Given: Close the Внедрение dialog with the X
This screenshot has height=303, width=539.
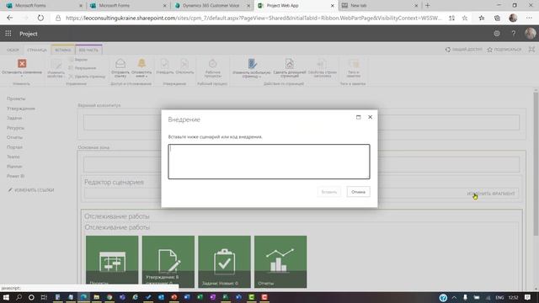Looking at the screenshot, I should tap(371, 117).
